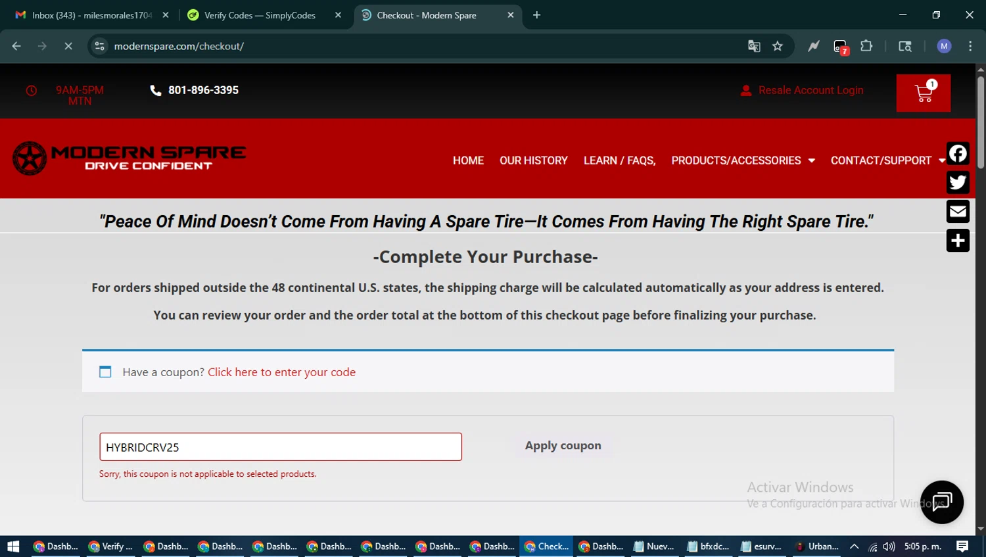This screenshot has height=557, width=986.
Task: Expand the Contact/Support dropdown arrow
Action: pos(941,160)
